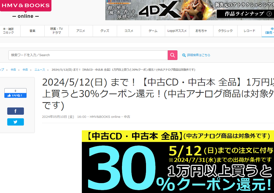The image size is (274, 193).
Task: Click the 作品ラインナップ button in ad
Action: [245, 14]
